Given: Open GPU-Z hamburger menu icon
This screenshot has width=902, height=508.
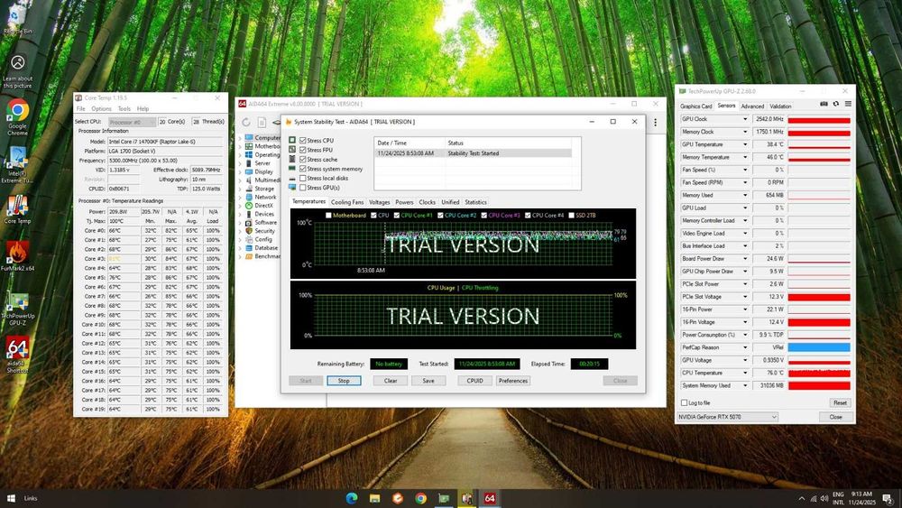Looking at the screenshot, I should click(848, 104).
